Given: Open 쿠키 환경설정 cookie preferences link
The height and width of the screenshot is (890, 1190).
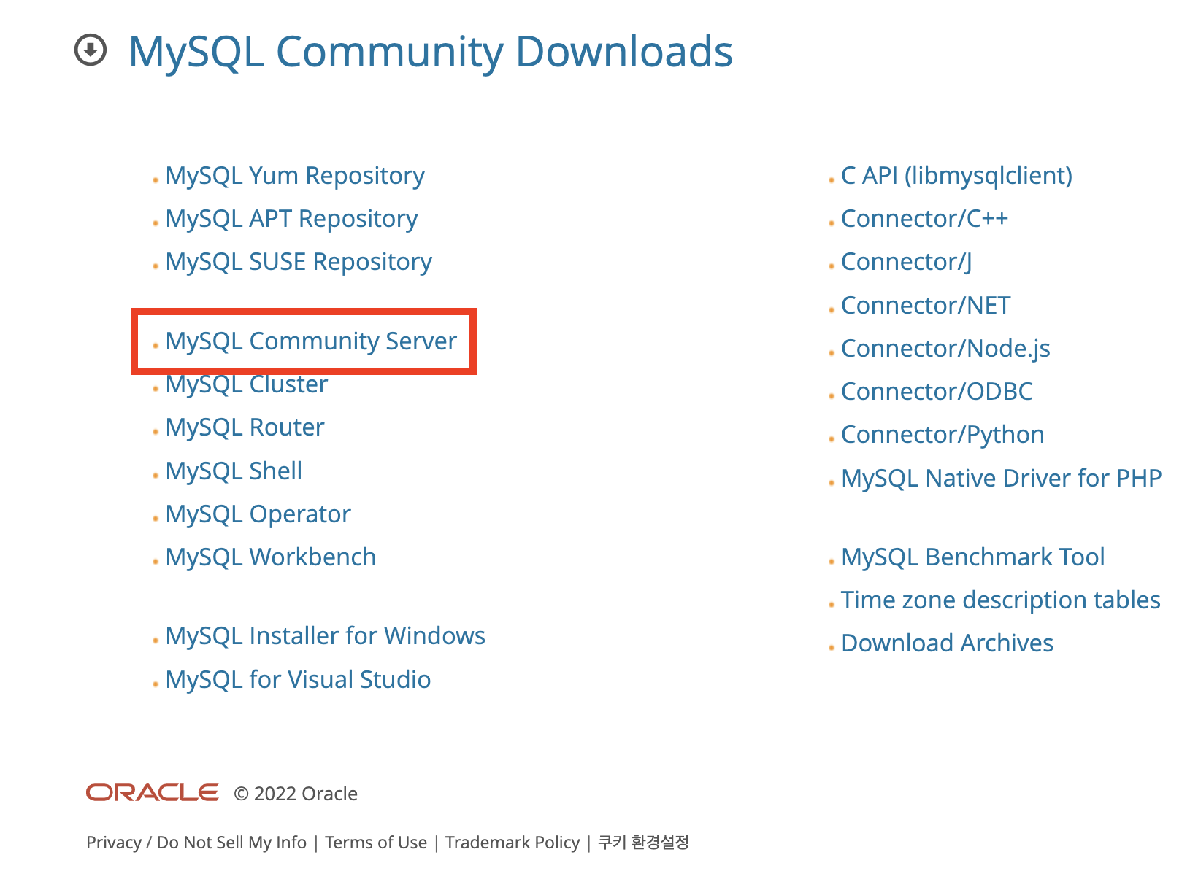Looking at the screenshot, I should [x=643, y=842].
